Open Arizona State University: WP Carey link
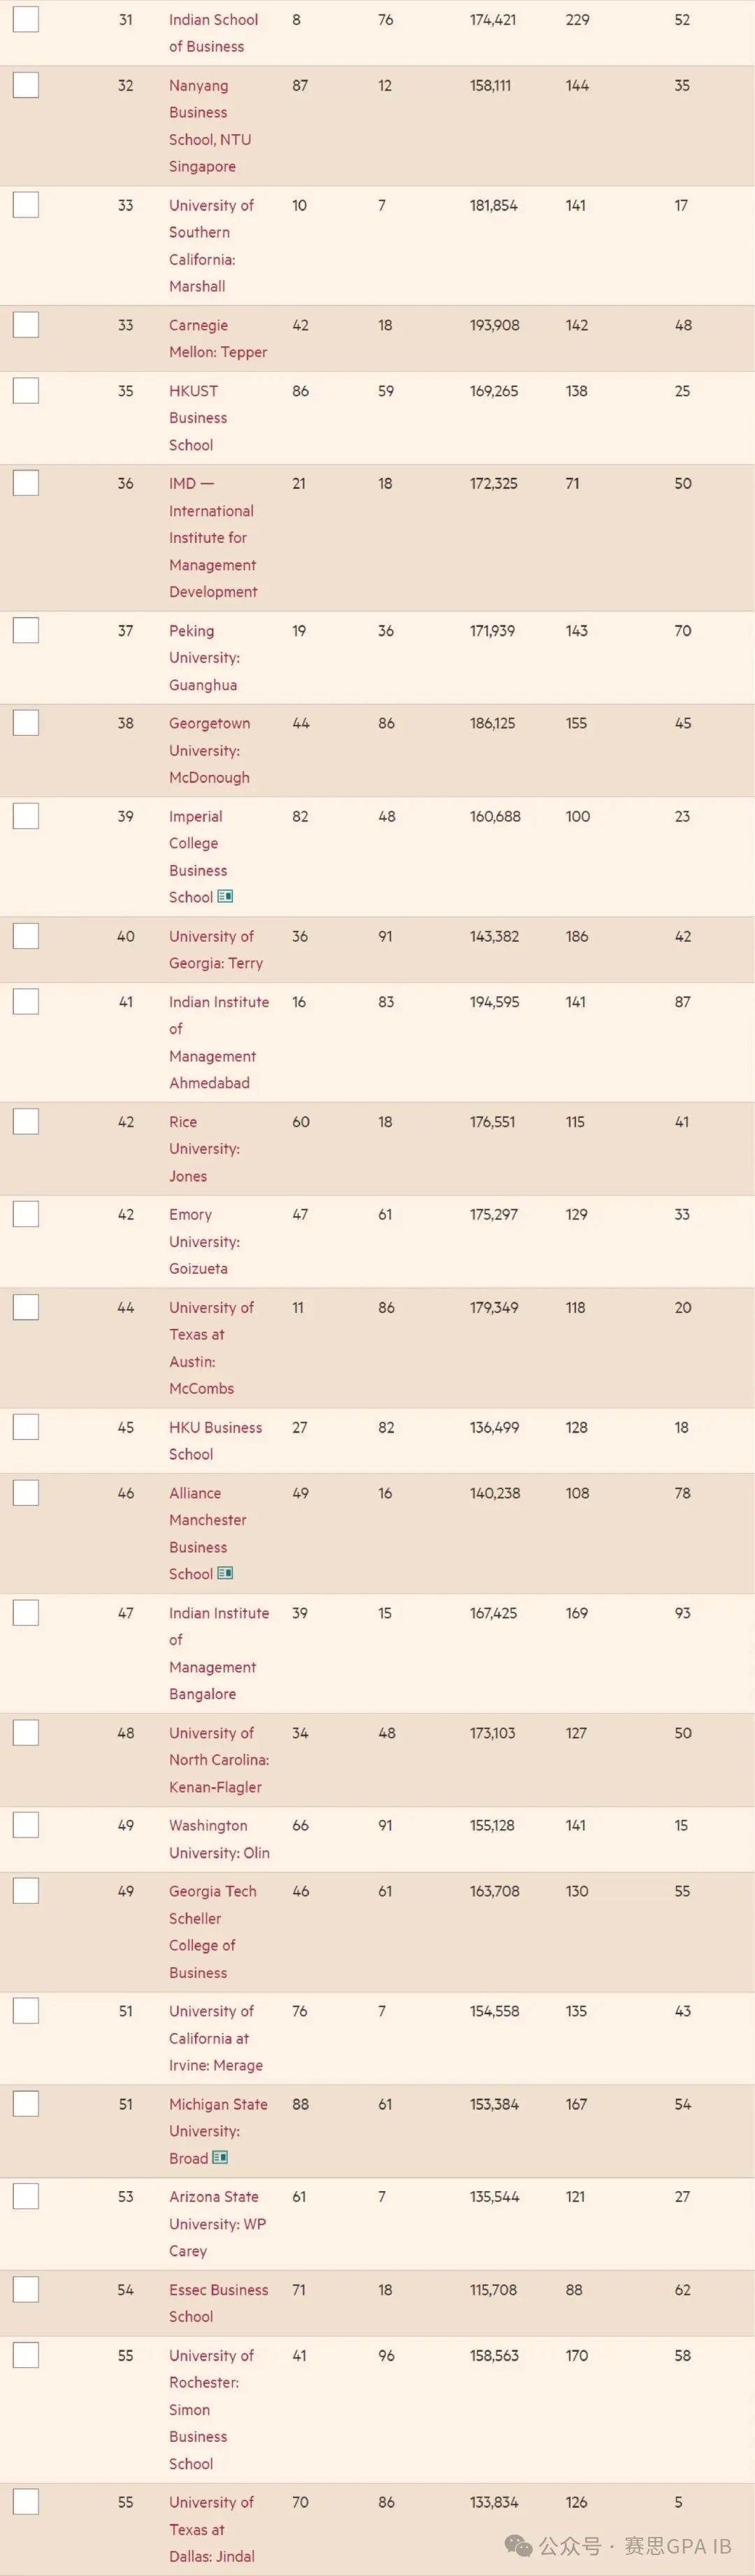The image size is (755, 2576). click(x=217, y=2223)
